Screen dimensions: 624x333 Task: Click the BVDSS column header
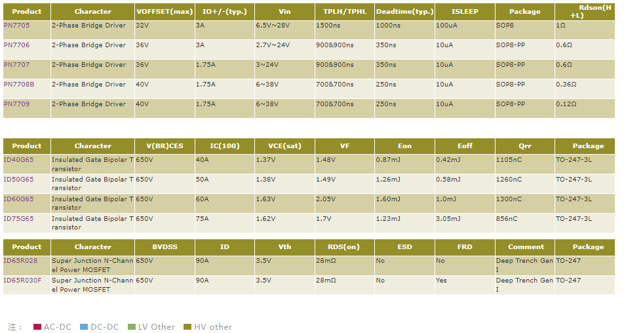tap(165, 247)
